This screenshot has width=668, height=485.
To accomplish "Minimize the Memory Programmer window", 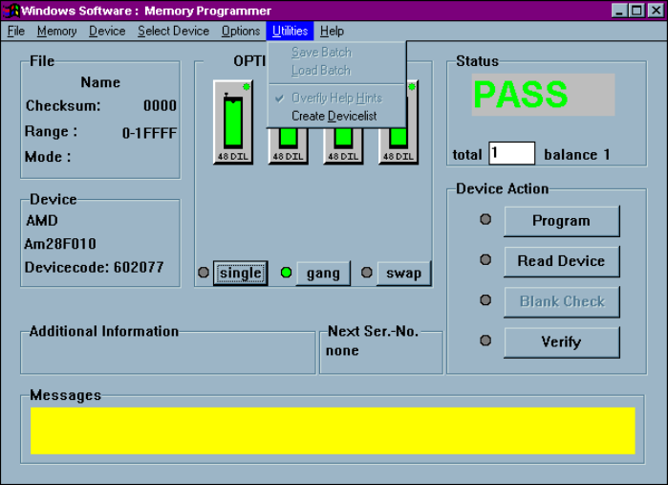I will (x=619, y=11).
